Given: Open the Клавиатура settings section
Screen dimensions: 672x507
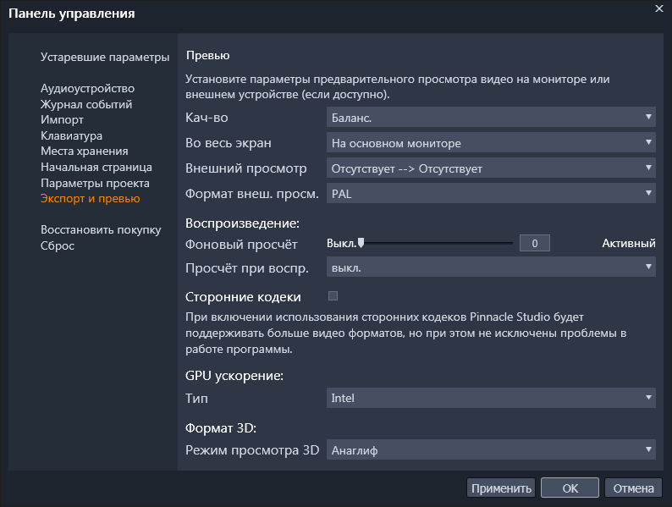Looking at the screenshot, I should click(71, 135).
